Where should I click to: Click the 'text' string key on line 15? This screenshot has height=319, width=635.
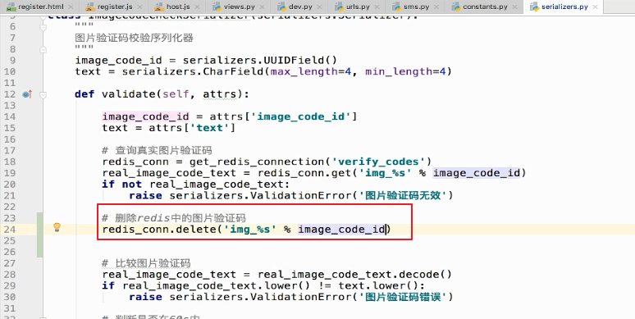pyautogui.click(x=209, y=128)
